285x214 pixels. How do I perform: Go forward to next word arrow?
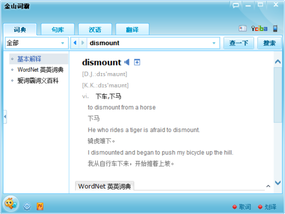coord(83,43)
